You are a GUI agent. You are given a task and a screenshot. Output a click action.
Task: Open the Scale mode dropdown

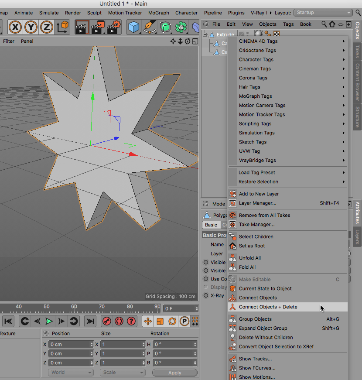[x=123, y=372]
